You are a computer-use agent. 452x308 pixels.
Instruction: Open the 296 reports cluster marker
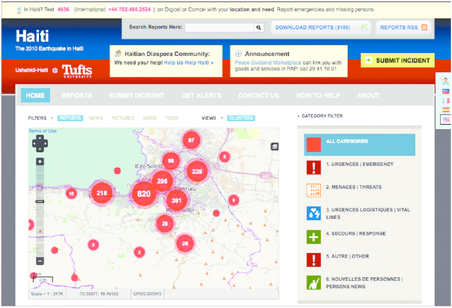(162, 181)
